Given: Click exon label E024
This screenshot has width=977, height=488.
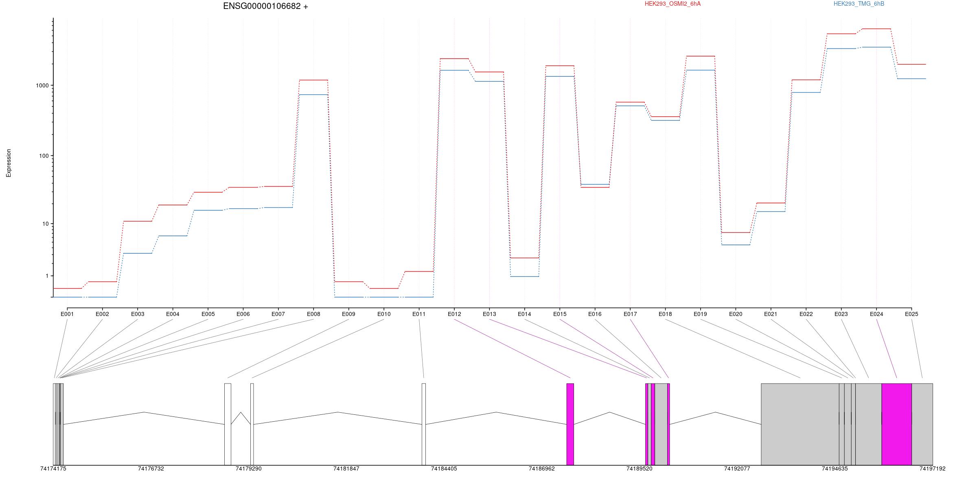Looking at the screenshot, I should [876, 314].
